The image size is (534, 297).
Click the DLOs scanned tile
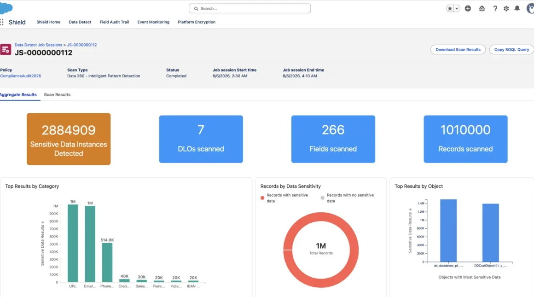pyautogui.click(x=201, y=139)
